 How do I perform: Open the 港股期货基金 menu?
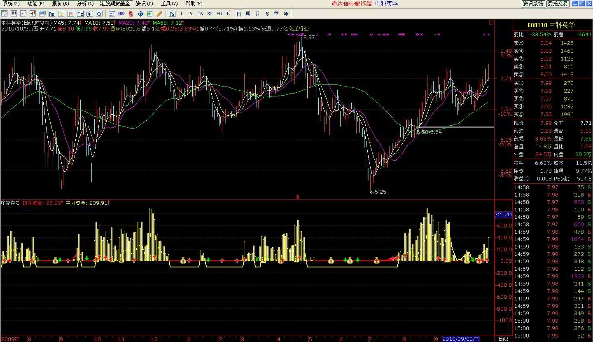pyautogui.click(x=115, y=4)
